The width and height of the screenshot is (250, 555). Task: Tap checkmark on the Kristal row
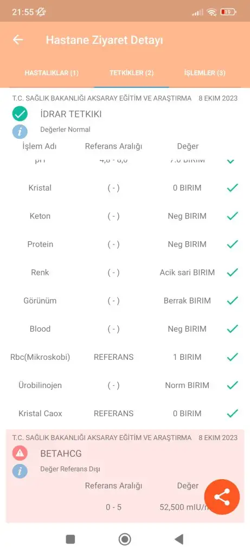pos(232,188)
